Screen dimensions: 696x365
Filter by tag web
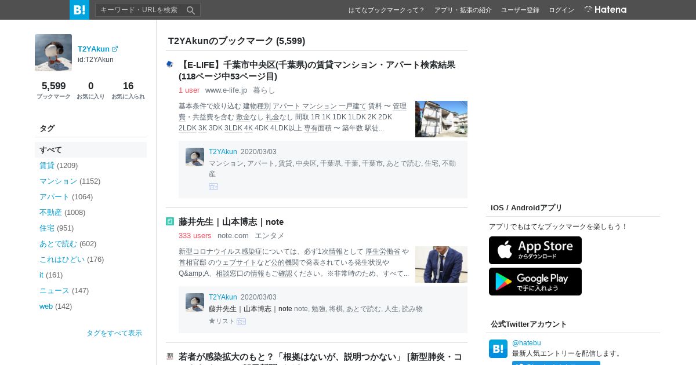pyautogui.click(x=46, y=306)
